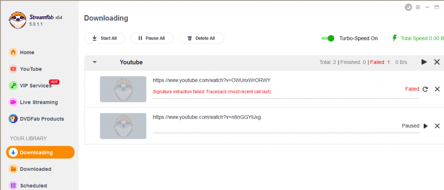Viewport: 444px width, 190px height.
Task: Click the Signature extraction failed error message
Action: 212,92
